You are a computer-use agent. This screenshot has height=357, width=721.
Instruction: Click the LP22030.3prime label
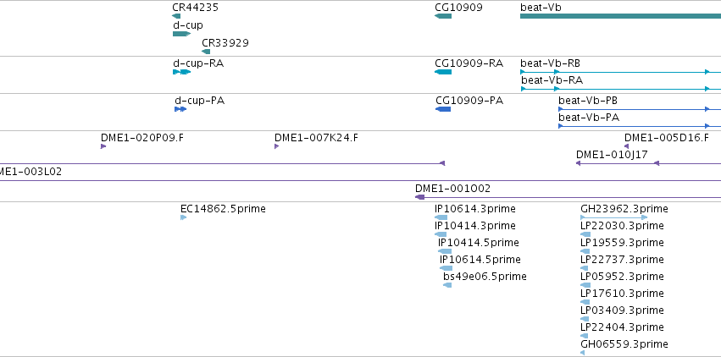tap(622, 226)
